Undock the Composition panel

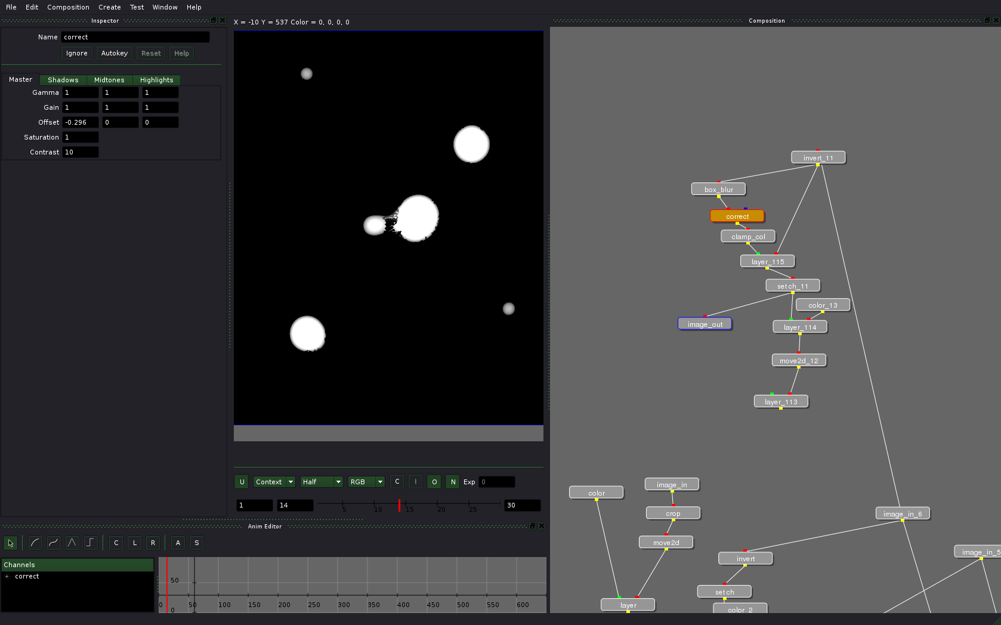[x=987, y=20]
